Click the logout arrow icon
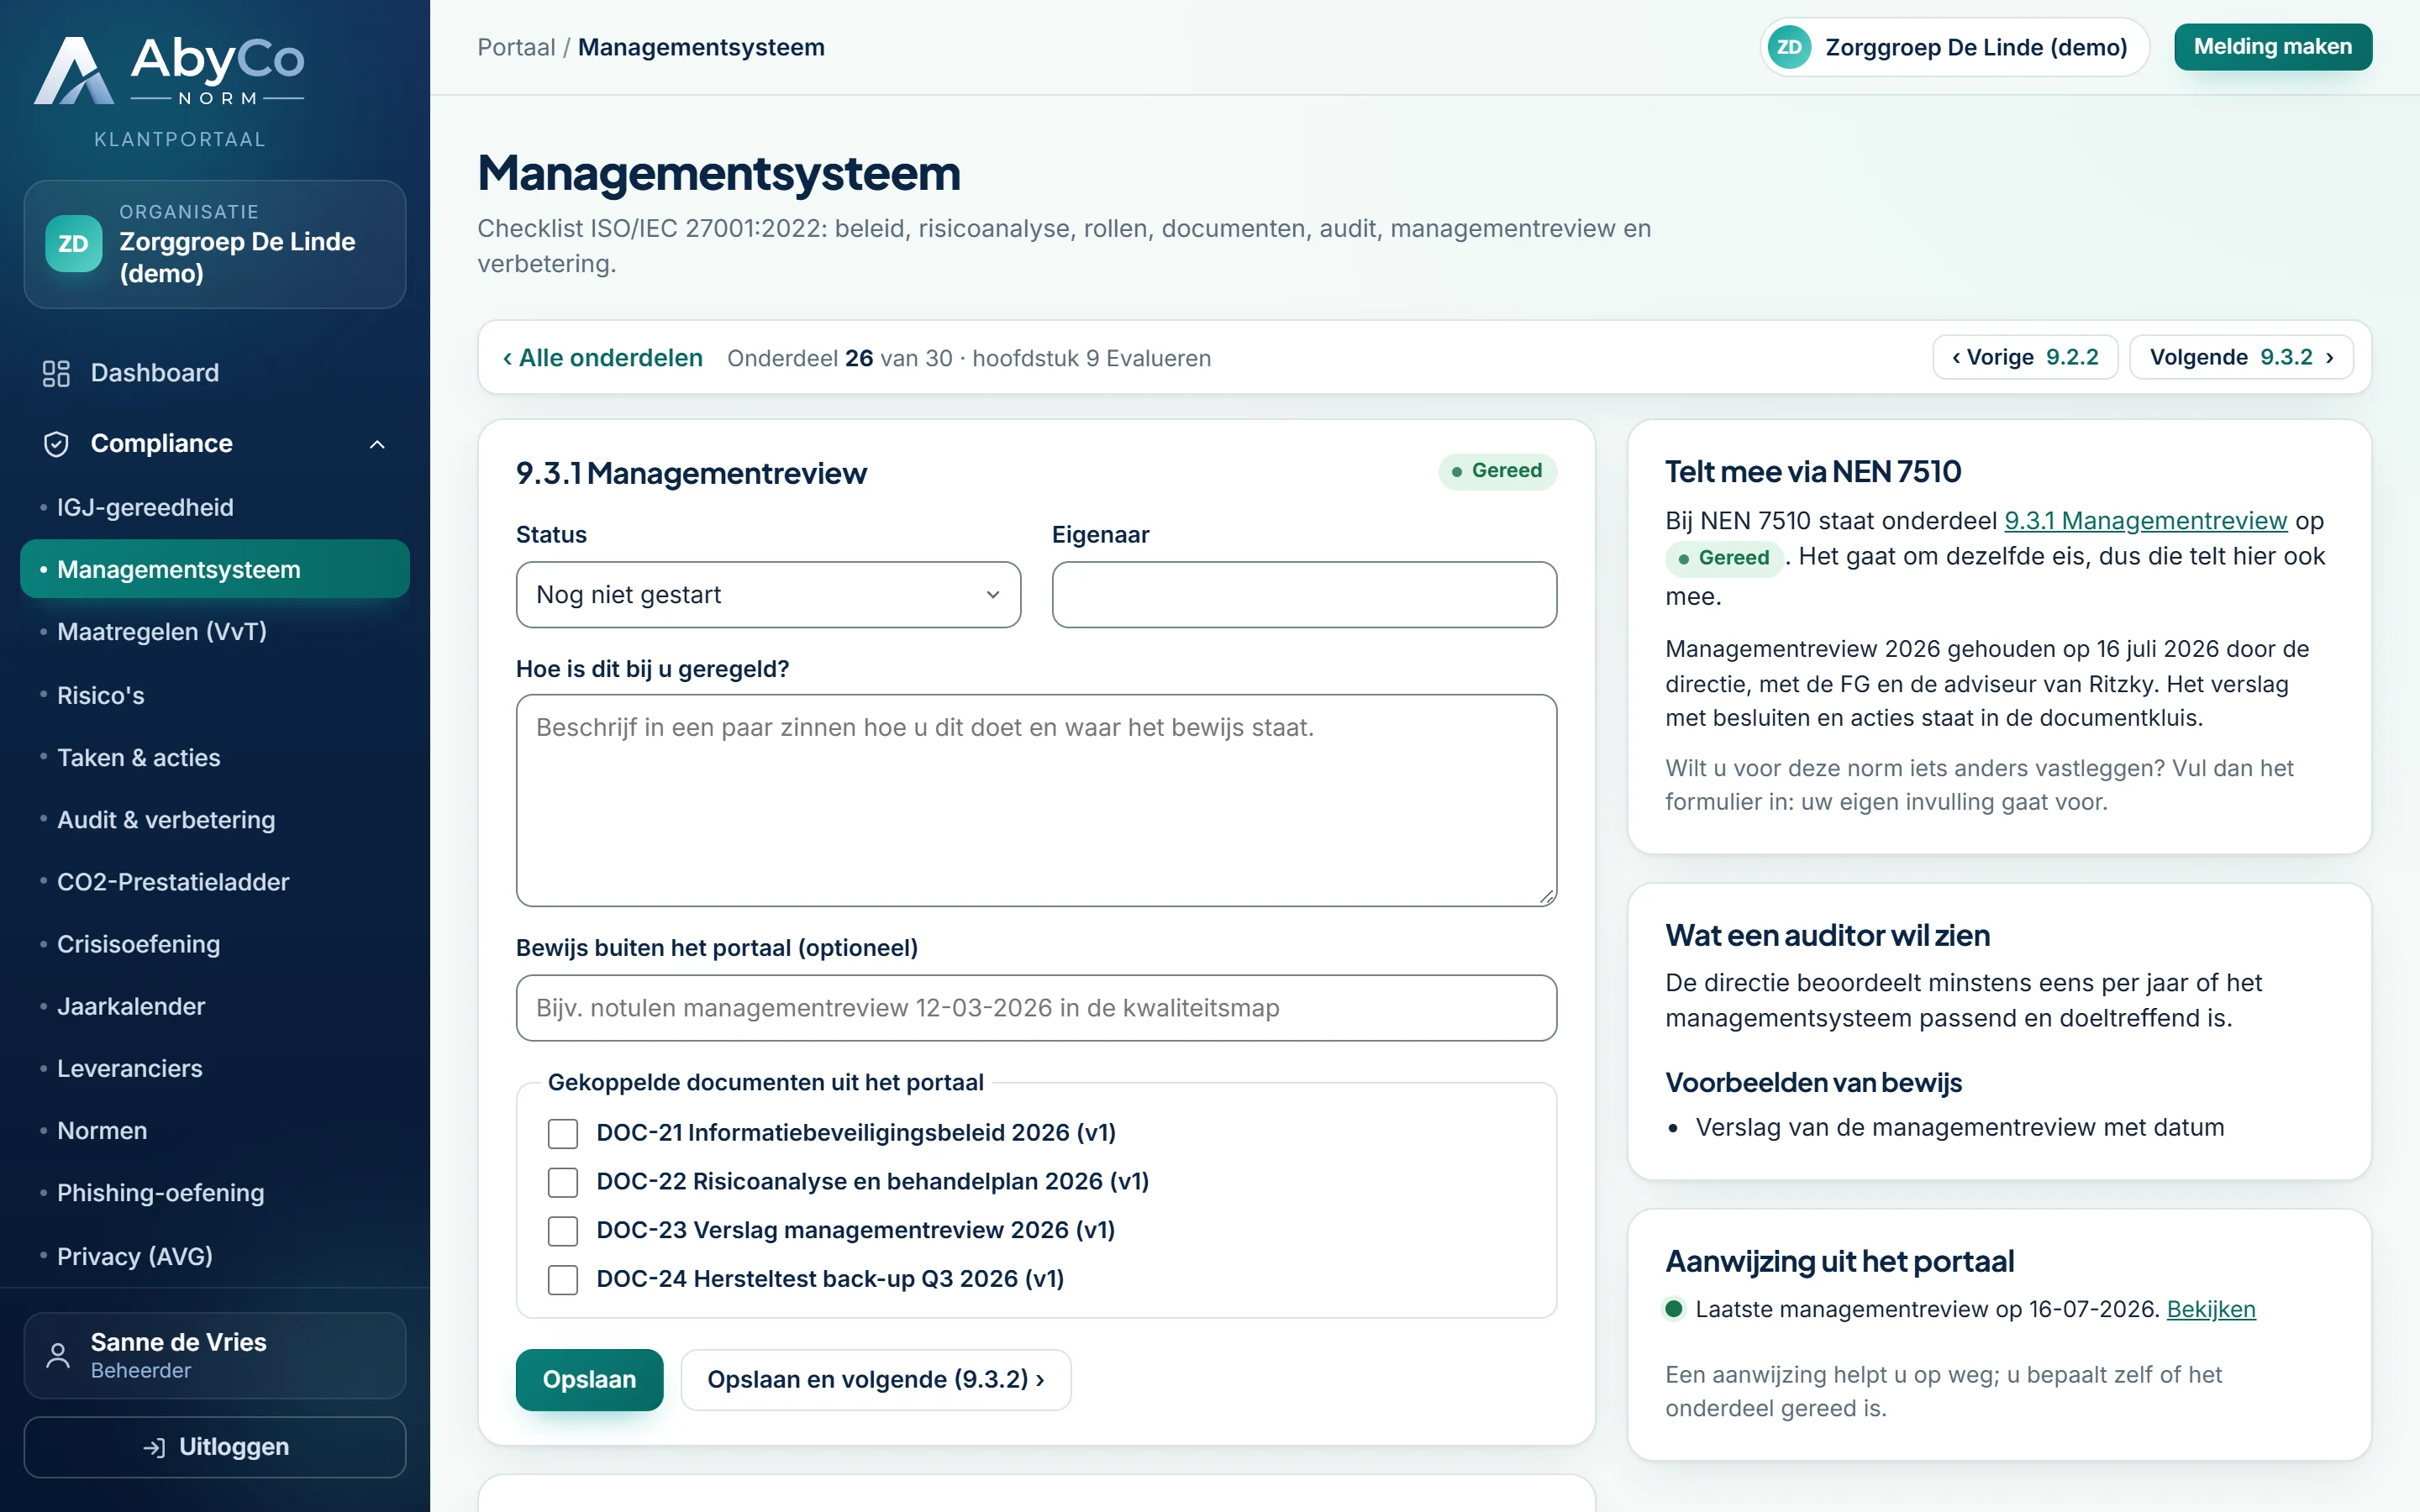The width and height of the screenshot is (2420, 1512). pyautogui.click(x=154, y=1447)
